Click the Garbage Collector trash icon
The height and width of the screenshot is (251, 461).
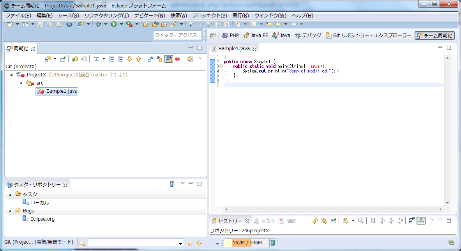click(x=273, y=243)
